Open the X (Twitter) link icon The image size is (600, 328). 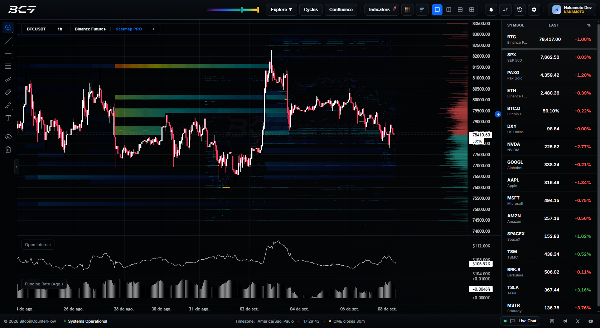pyautogui.click(x=578, y=321)
